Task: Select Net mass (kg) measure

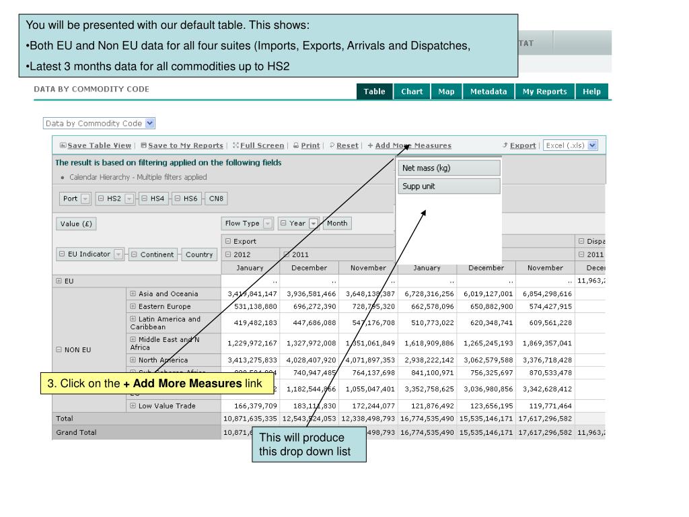Action: 449,168
